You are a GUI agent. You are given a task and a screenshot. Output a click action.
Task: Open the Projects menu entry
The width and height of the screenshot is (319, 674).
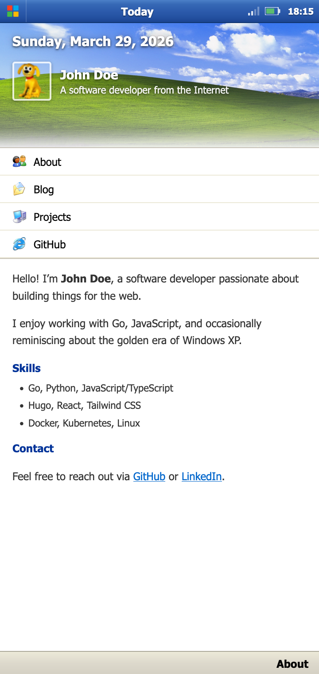159,217
